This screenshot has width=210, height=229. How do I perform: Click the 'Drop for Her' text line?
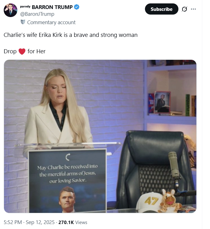24,51
